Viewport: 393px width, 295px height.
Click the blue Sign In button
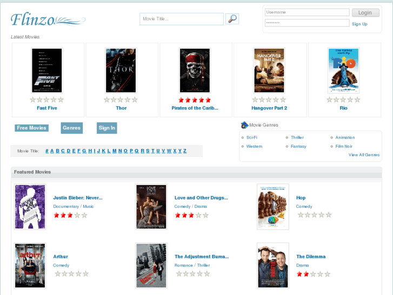pyautogui.click(x=106, y=128)
